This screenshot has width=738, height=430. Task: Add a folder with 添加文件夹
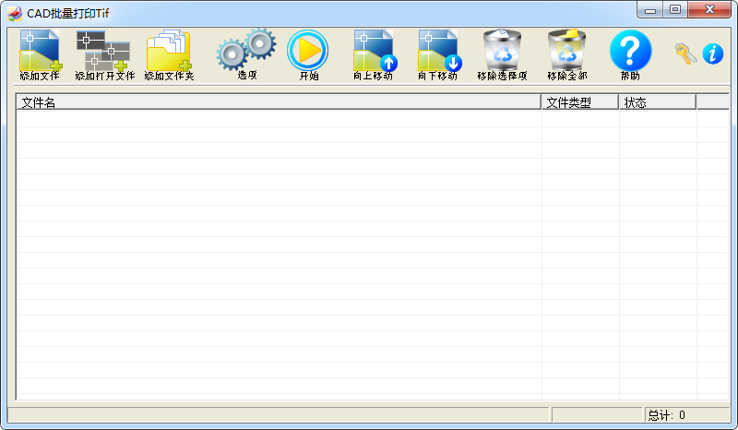pos(169,52)
